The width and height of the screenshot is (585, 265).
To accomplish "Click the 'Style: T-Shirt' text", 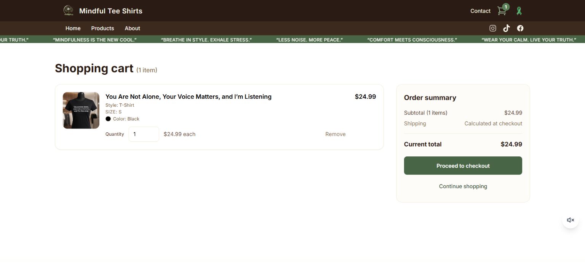I will [x=120, y=105].
